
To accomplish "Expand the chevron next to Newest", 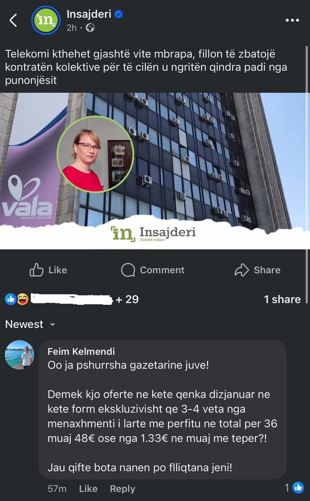I will (52, 325).
